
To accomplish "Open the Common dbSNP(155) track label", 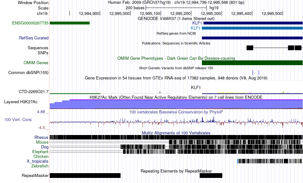I will 28,72.
